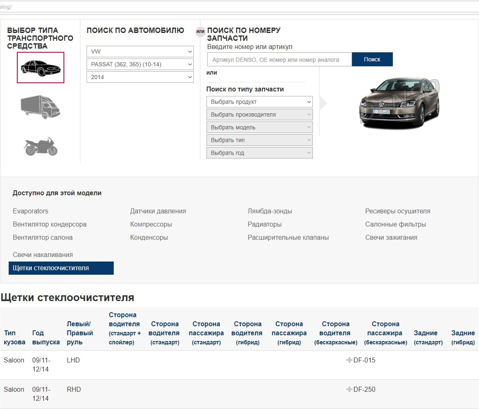Viewport: 479px width, 409px height.
Task: Open 'Свечи зажигания' category
Action: pyautogui.click(x=391, y=238)
